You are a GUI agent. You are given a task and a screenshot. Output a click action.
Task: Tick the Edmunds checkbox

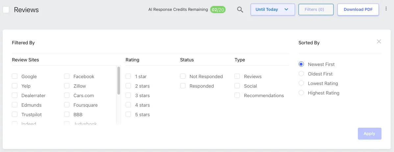click(x=15, y=105)
